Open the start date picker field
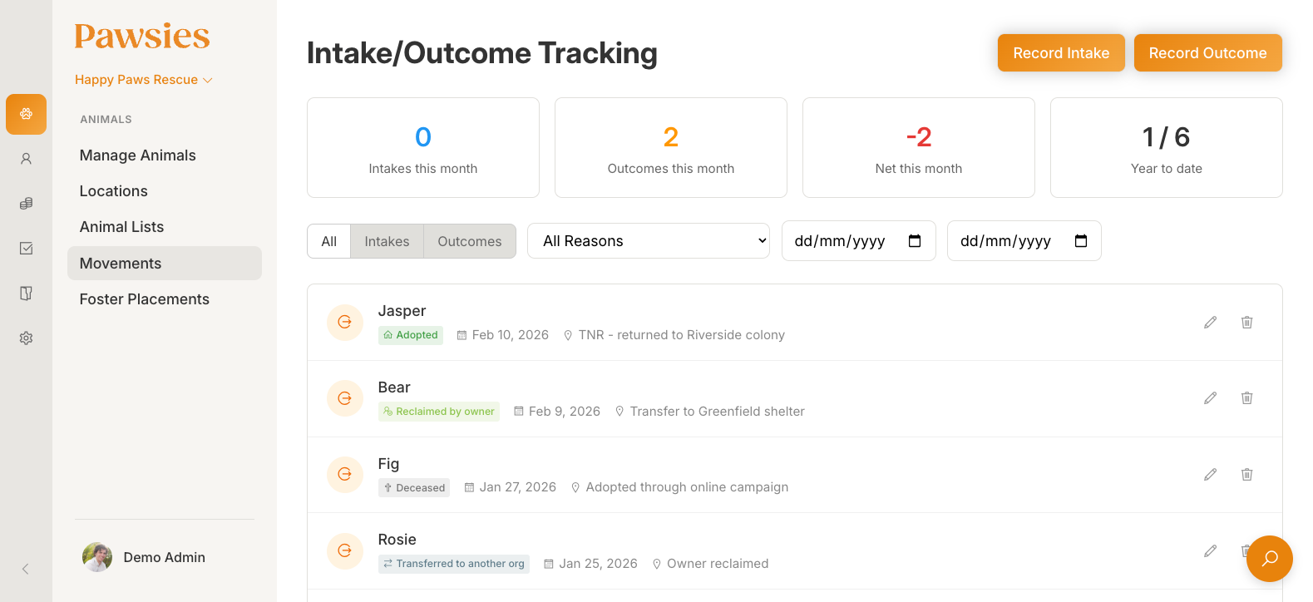This screenshot has height=602, width=1313. (x=858, y=240)
